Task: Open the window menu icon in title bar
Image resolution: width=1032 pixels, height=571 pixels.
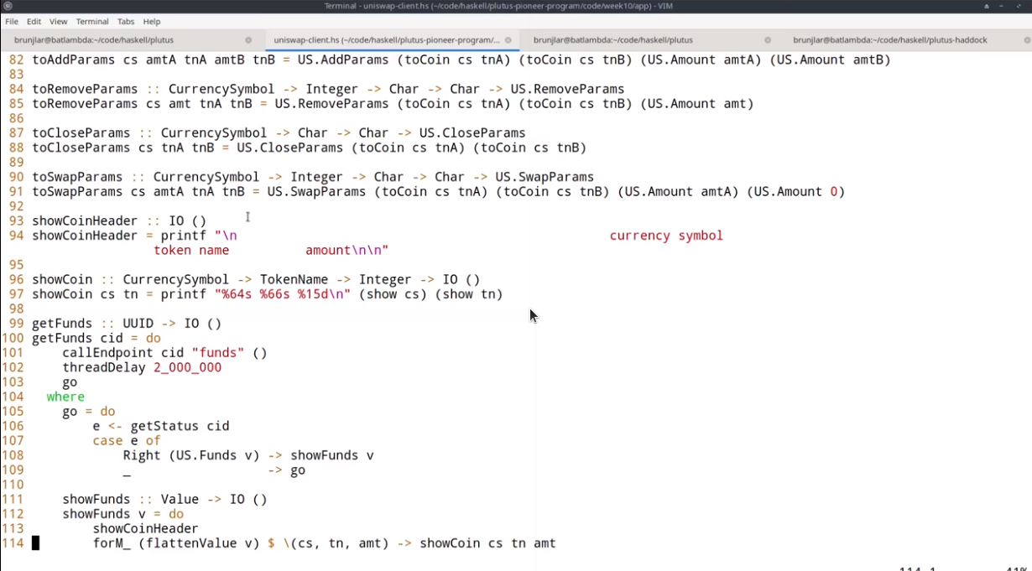Action: point(8,6)
